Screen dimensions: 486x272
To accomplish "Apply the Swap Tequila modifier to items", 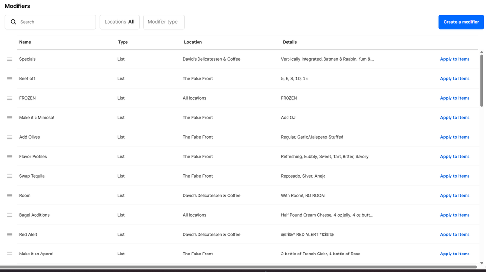I will 455,176.
